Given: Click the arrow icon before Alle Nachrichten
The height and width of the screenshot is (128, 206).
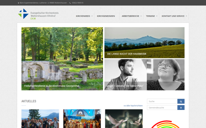Looking at the screenshot, I should (125, 106).
